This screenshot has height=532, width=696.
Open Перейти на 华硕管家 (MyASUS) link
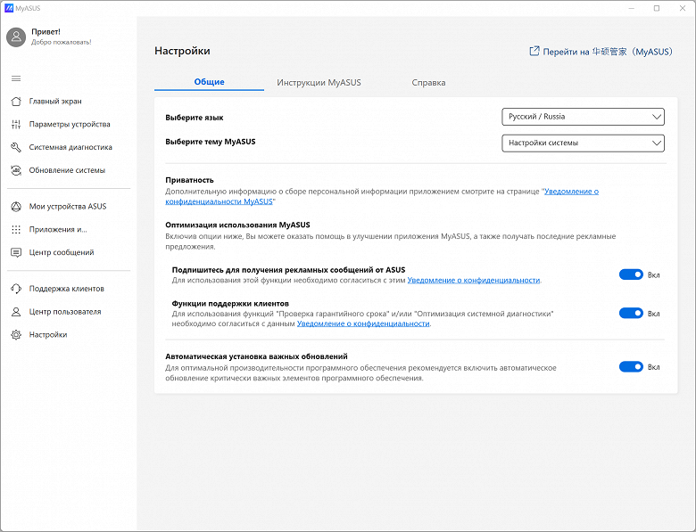[x=601, y=52]
